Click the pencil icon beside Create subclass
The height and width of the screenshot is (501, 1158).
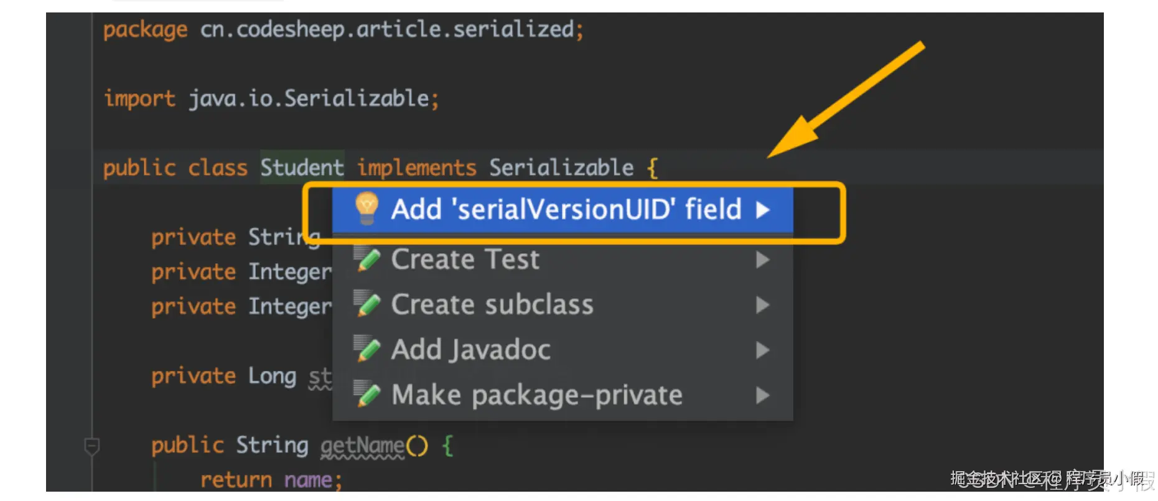pos(367,304)
